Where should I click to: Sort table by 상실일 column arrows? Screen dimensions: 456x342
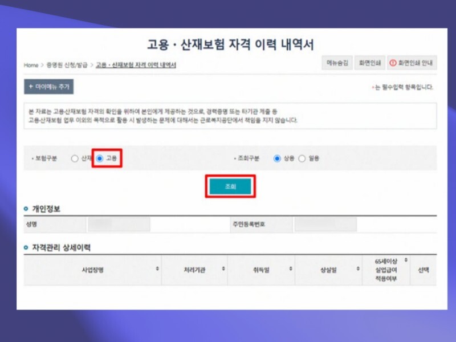[x=358, y=268]
